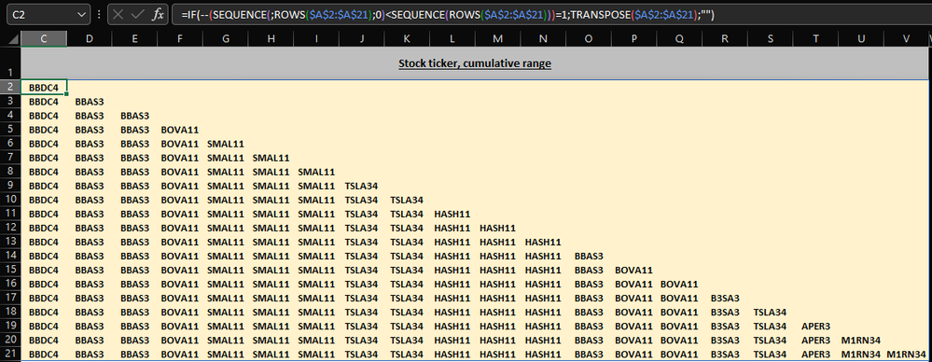Select HASH11 in cell L11
This screenshot has width=932, height=362.
pyautogui.click(x=452, y=214)
